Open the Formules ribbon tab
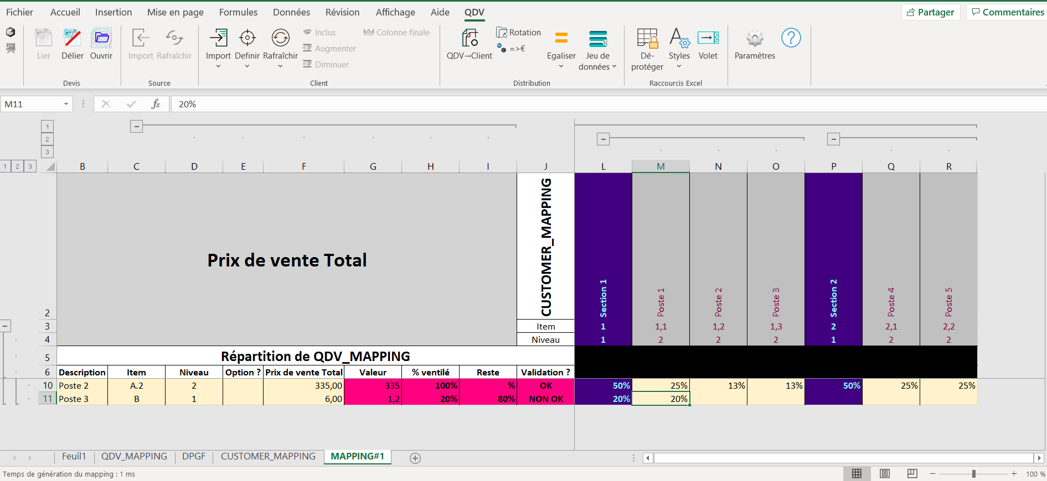Viewport: 1047px width, 481px height. [x=238, y=12]
